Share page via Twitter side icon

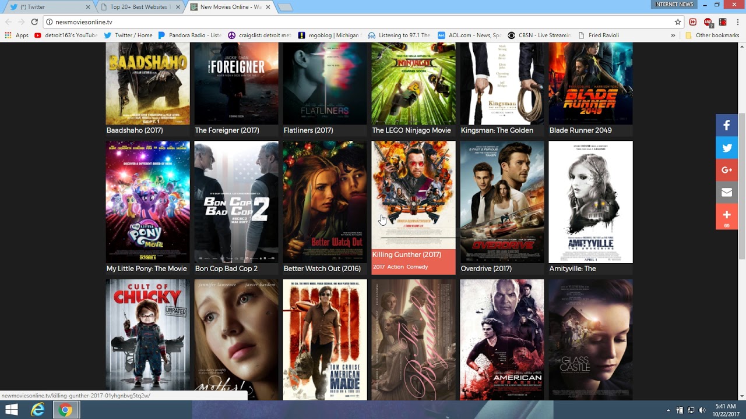click(727, 148)
